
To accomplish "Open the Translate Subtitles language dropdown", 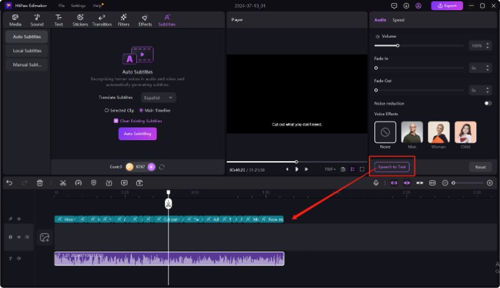I will 159,97.
